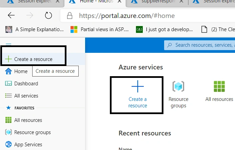Open Dashboard from sidebar
The height and width of the screenshot is (150, 235).
point(26,84)
